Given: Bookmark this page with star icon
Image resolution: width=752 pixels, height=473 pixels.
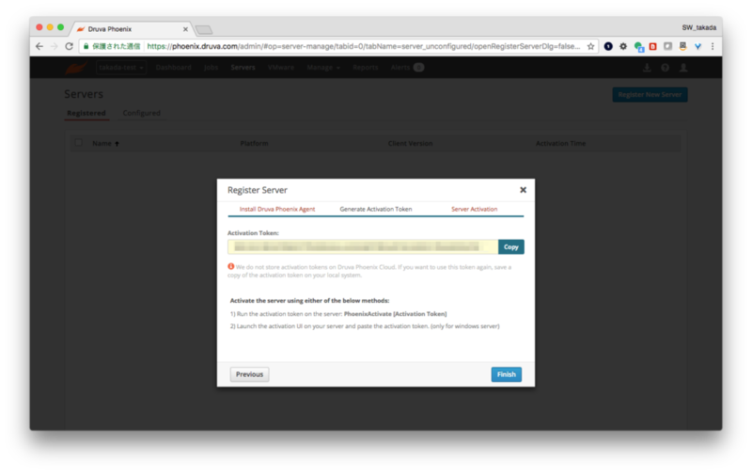Looking at the screenshot, I should tap(590, 46).
